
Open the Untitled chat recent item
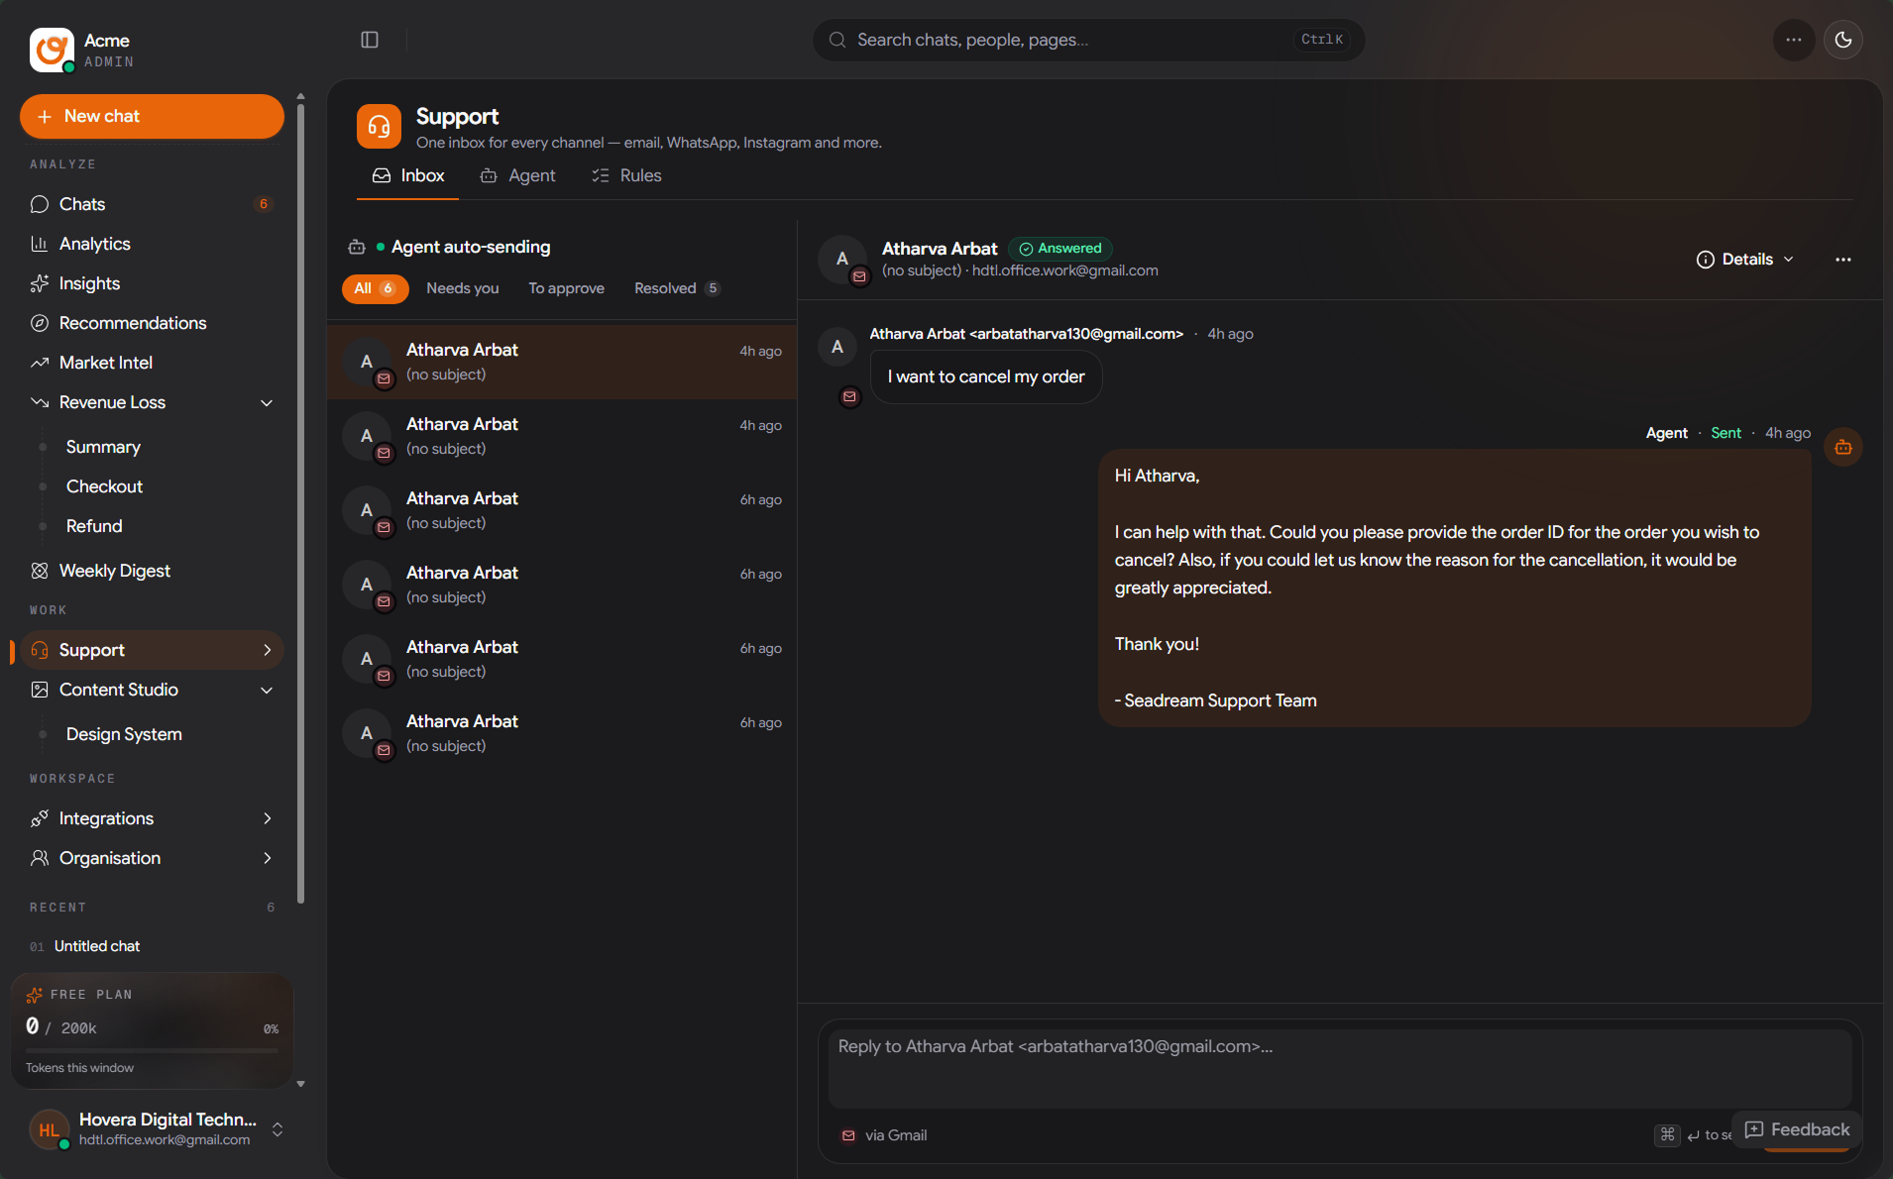pyautogui.click(x=97, y=946)
